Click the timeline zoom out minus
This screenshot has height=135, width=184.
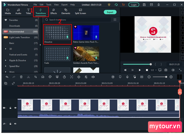(x=149, y=77)
